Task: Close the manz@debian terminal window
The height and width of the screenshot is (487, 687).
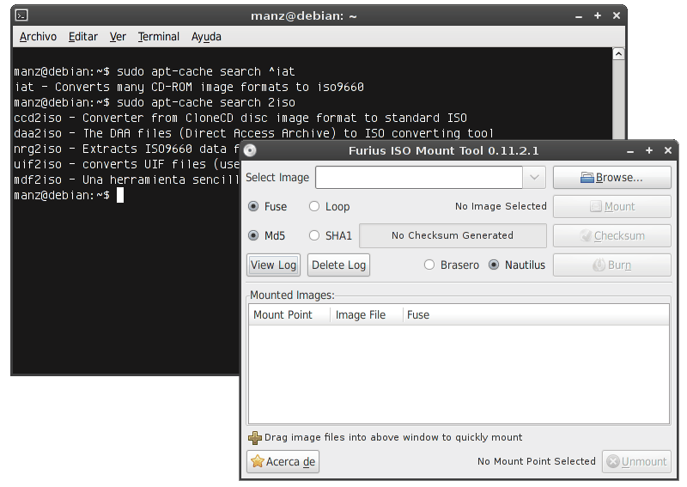Action: coord(617,15)
